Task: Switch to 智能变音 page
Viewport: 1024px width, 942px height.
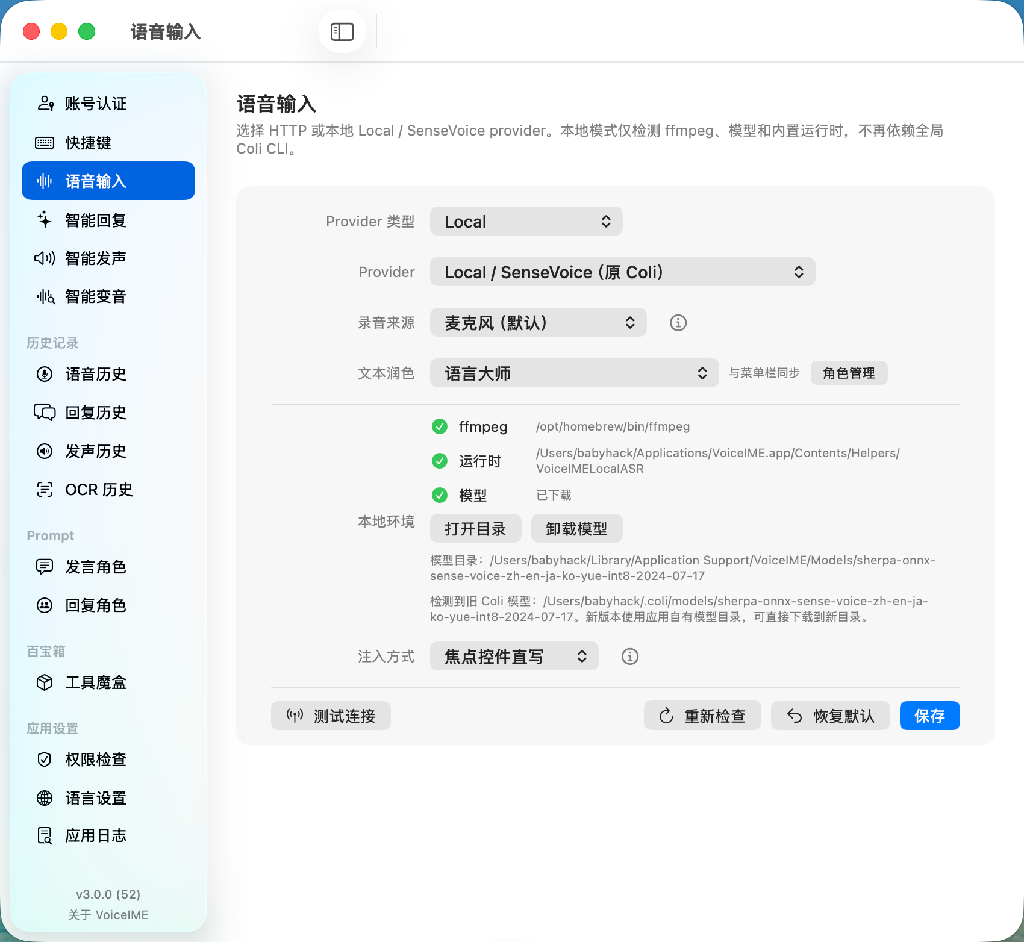Action: click(x=108, y=296)
